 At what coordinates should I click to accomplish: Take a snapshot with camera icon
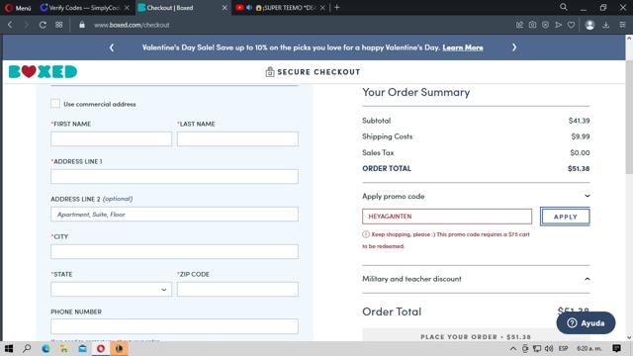[532, 25]
